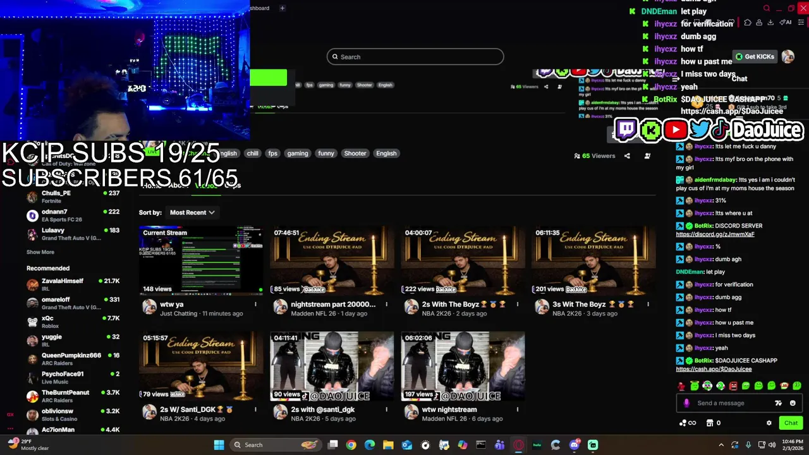Open yuggie recommended channel
The width and height of the screenshot is (809, 455).
click(73, 340)
